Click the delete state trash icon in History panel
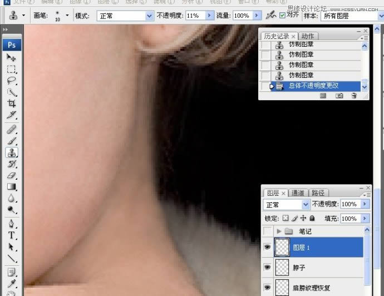Screen dimensions: 384x296 354,96
